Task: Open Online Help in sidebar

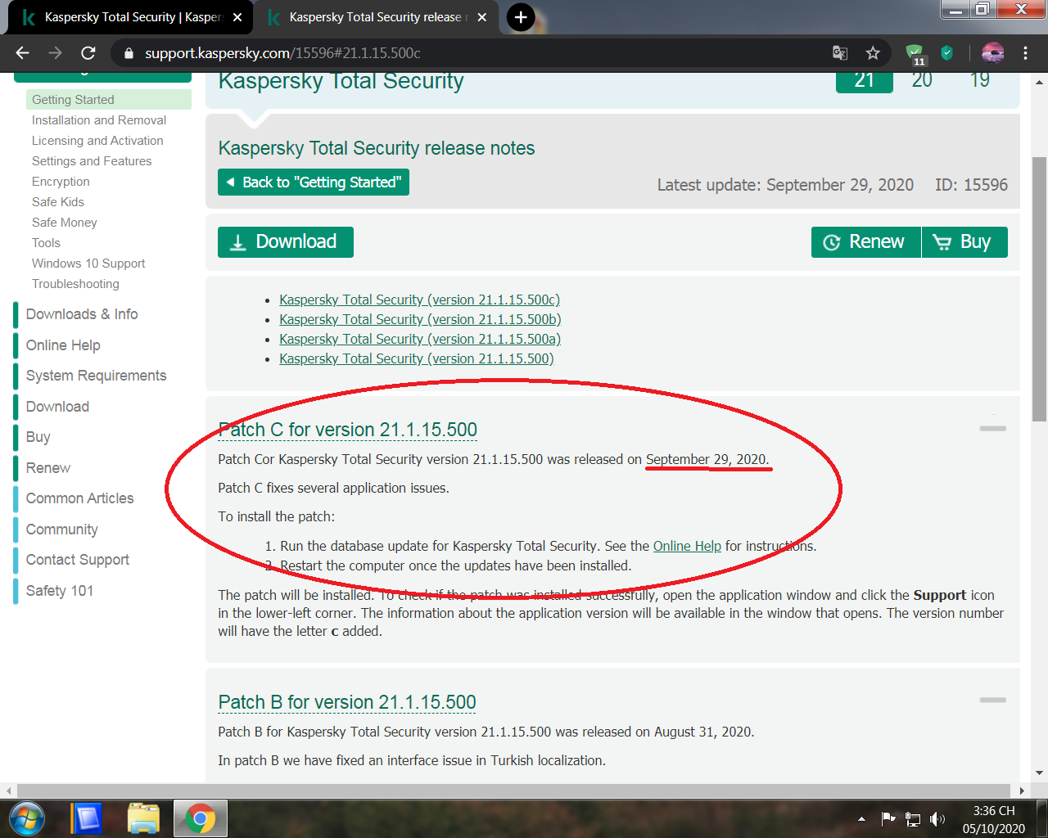Action: [x=63, y=345]
